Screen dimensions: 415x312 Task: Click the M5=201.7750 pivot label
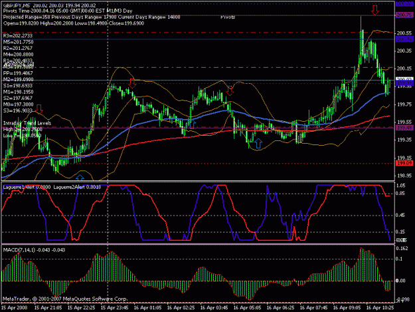(19, 42)
